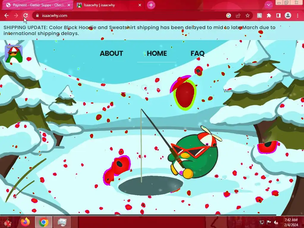Screen dimensions: 304x228
Task: Toggle the browser side panel
Action: coord(278,15)
